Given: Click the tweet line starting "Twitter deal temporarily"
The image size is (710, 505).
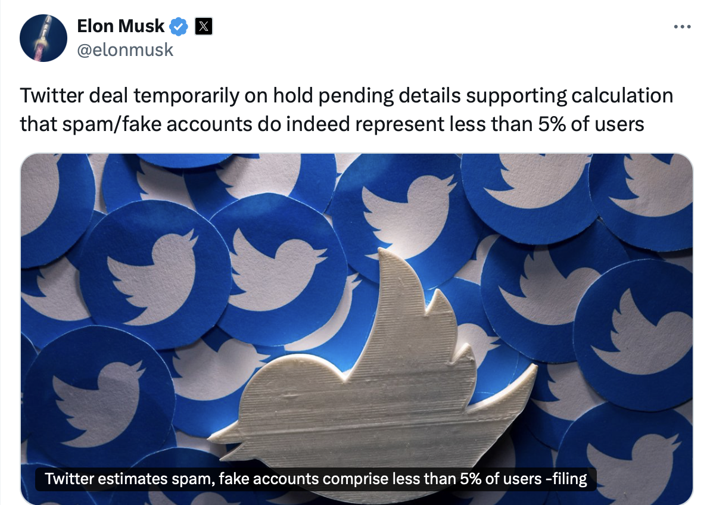Looking at the screenshot, I should pos(345,96).
